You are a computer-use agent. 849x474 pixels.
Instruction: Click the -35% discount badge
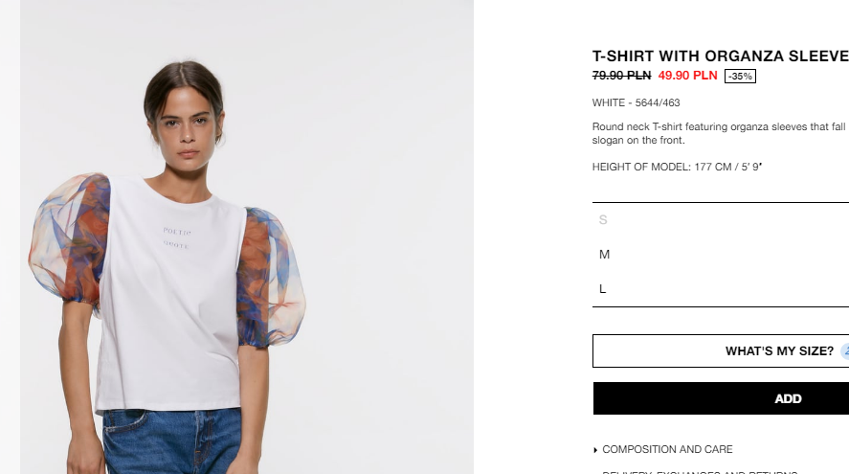coord(740,77)
